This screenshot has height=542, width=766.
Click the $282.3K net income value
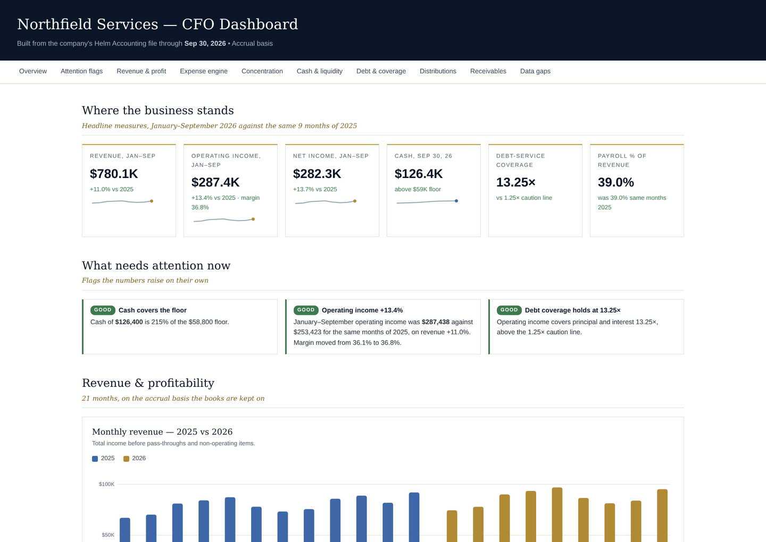pos(317,174)
